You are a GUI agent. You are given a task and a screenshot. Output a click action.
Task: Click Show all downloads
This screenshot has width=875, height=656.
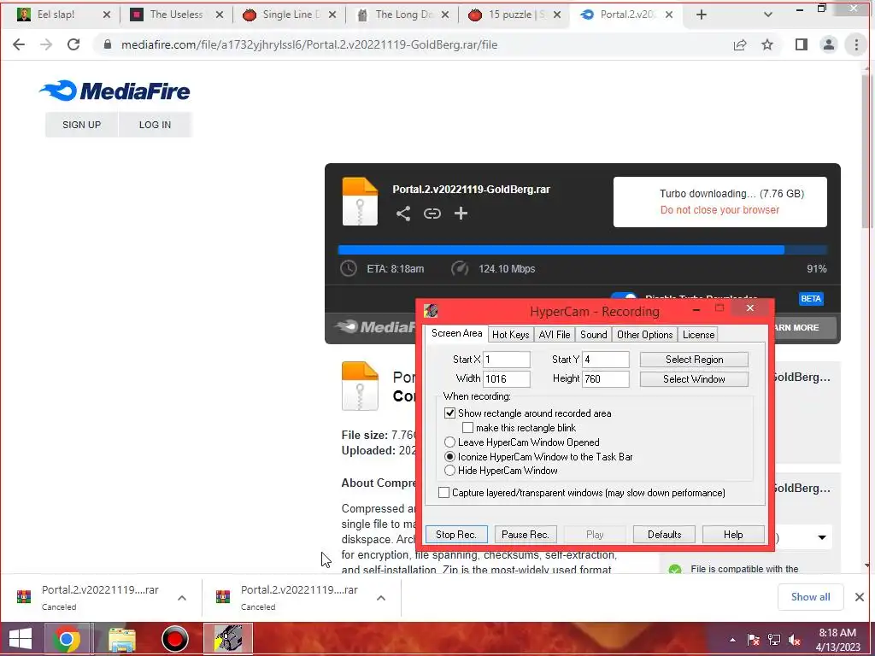click(x=810, y=597)
